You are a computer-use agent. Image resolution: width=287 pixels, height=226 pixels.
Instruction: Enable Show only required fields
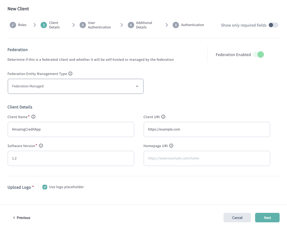click(x=274, y=25)
